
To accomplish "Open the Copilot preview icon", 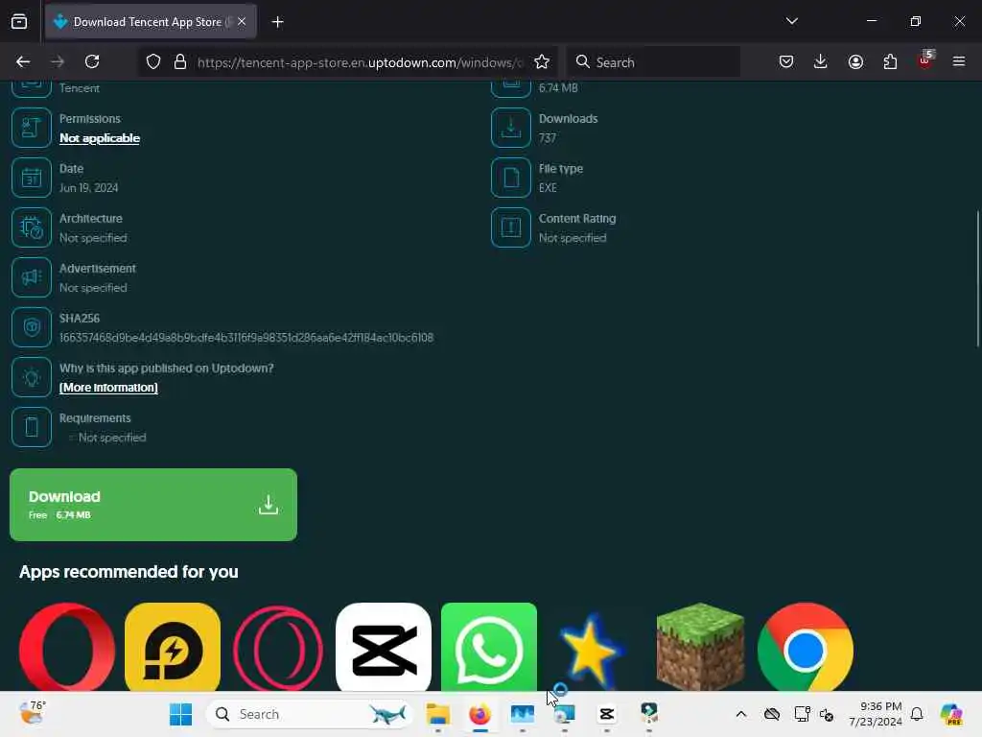I will click(951, 714).
